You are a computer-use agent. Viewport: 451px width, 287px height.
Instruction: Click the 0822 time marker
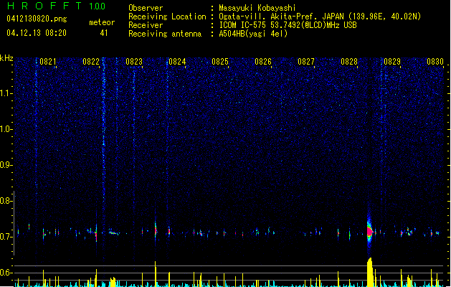point(91,62)
